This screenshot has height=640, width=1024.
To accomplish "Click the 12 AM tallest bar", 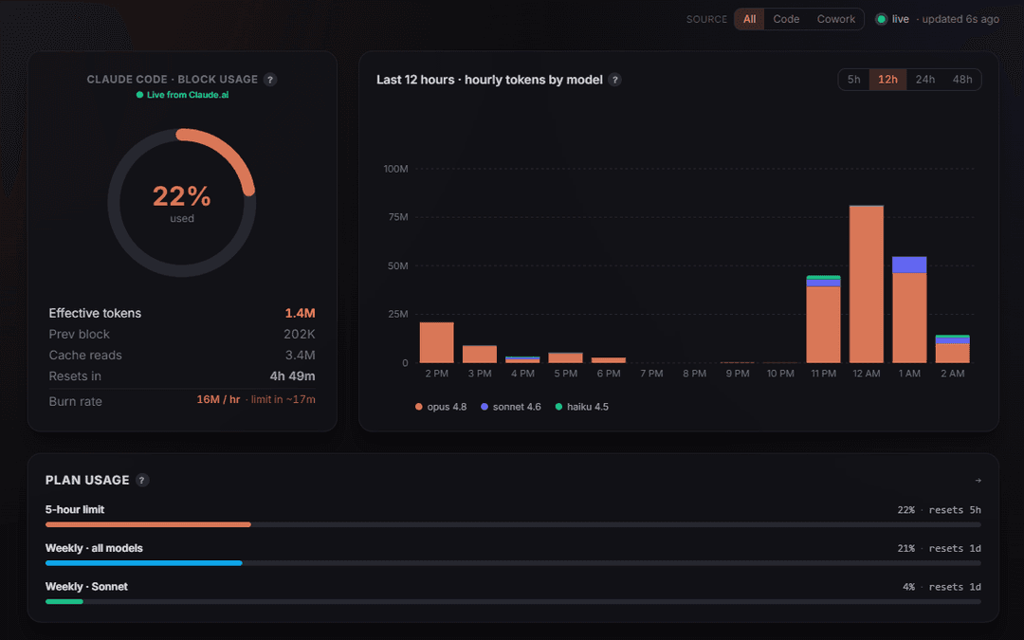I will point(866,284).
